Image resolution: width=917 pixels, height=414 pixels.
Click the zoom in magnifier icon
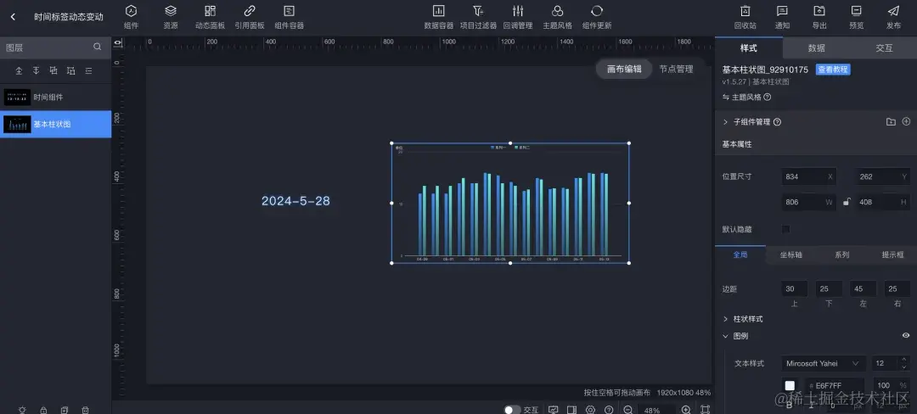pos(686,410)
